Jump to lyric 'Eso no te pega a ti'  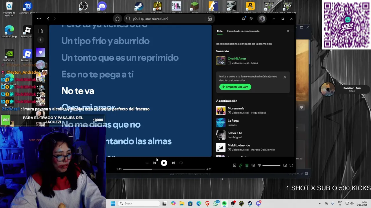(97, 74)
